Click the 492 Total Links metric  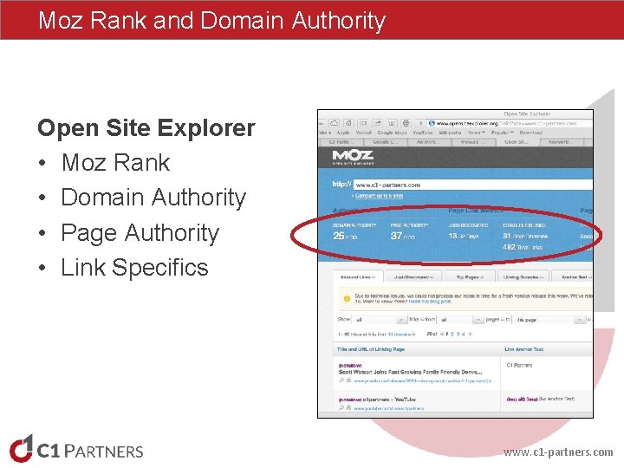point(523,247)
